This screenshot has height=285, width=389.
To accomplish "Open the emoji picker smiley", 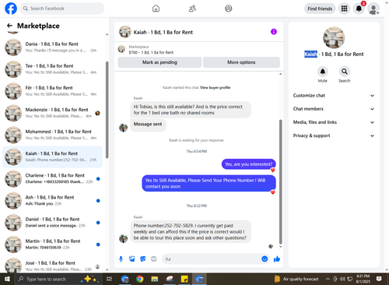I will pyautogui.click(x=265, y=259).
